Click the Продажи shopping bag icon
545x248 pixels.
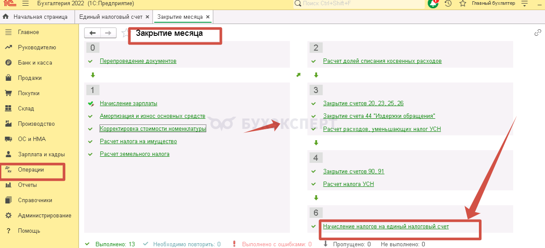(x=8, y=78)
